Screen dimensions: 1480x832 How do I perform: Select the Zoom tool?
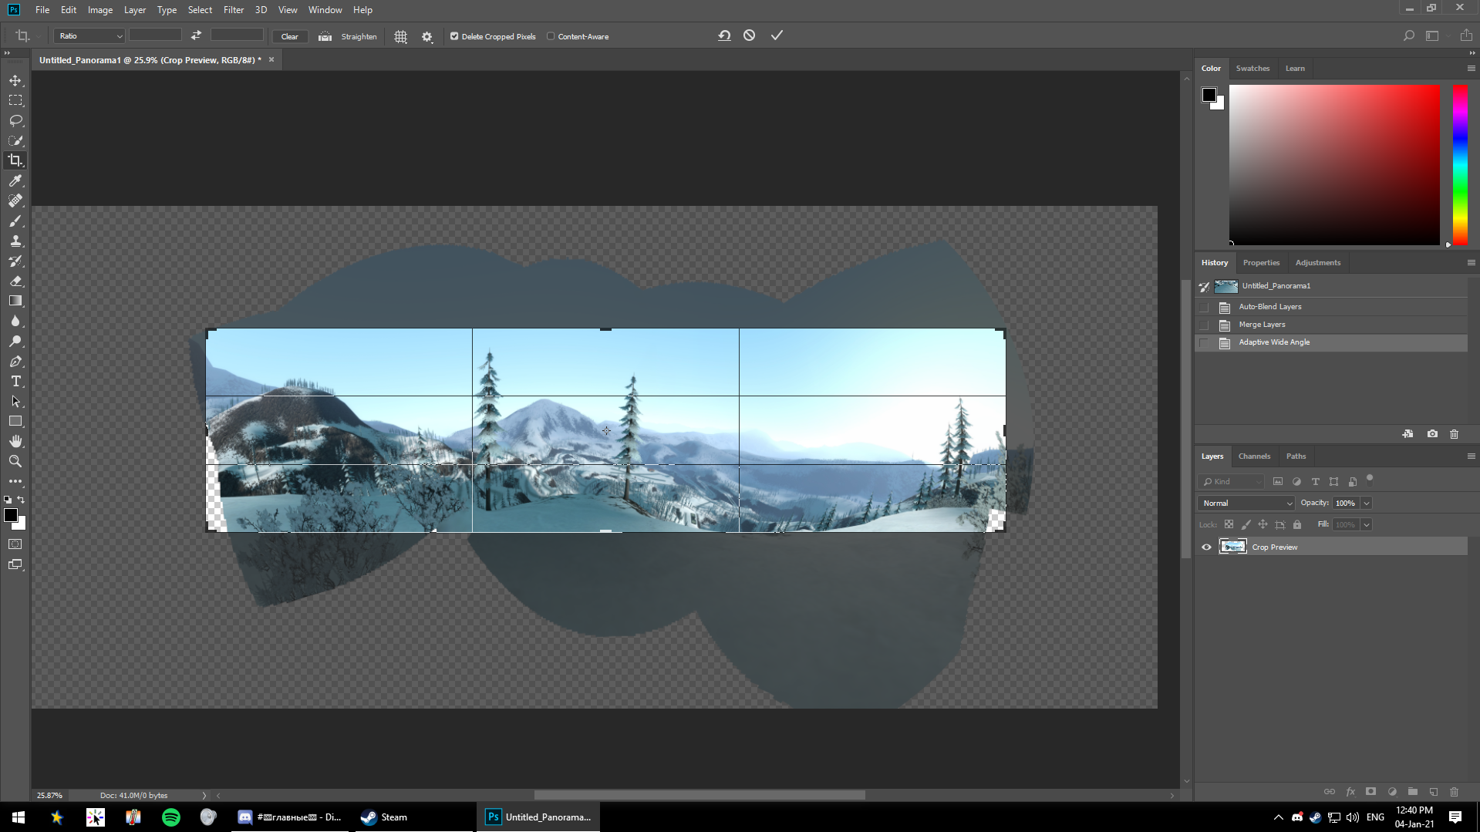coord(15,461)
